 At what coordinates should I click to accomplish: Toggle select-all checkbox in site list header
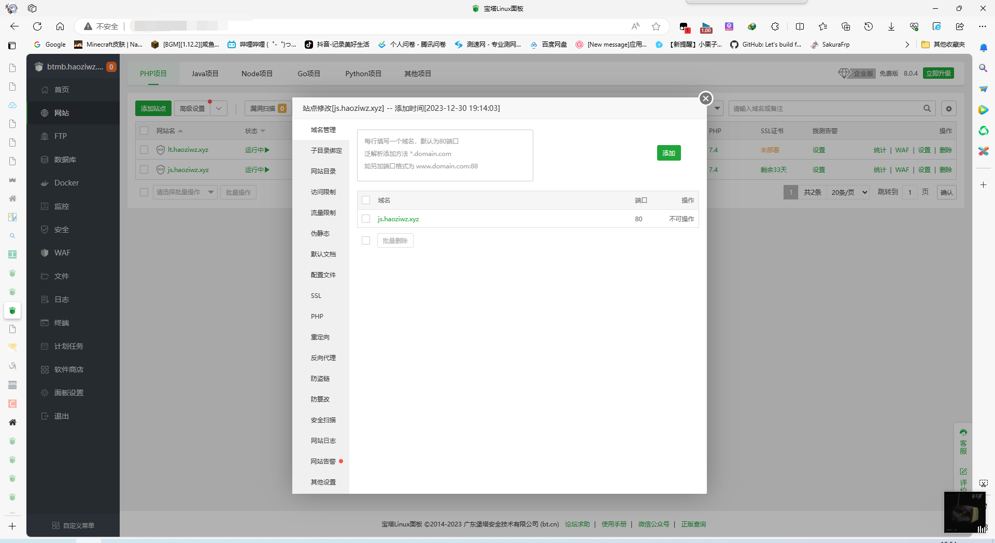[x=144, y=131]
